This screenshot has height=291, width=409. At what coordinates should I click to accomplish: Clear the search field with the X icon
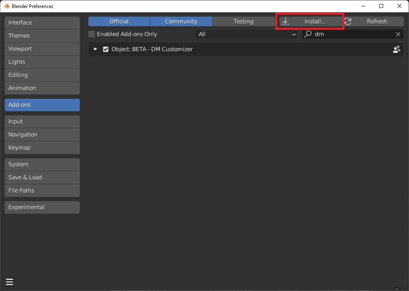(398, 34)
